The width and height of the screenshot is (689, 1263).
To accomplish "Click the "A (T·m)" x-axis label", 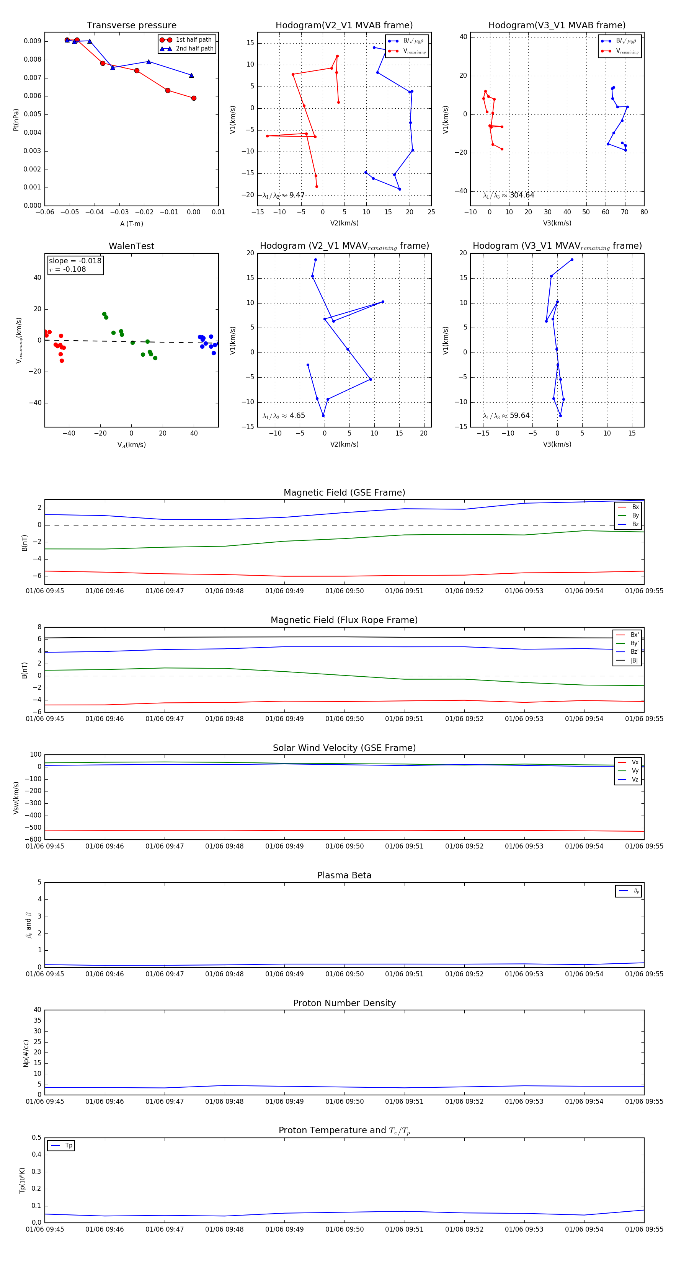I will coord(131,224).
